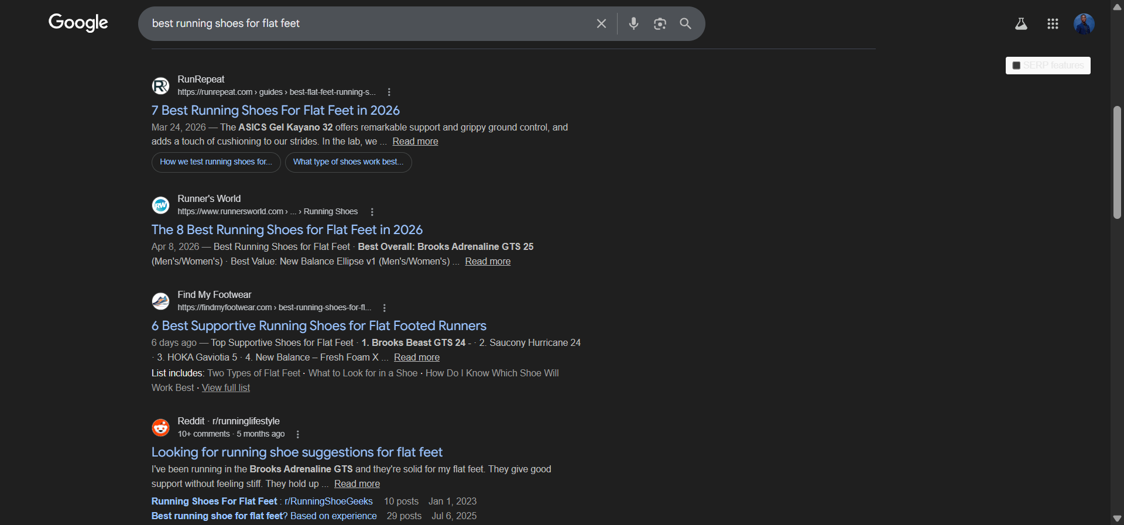This screenshot has height=525, width=1124.
Task: Click the 'Find My Footwear' site name
Action: pos(214,295)
